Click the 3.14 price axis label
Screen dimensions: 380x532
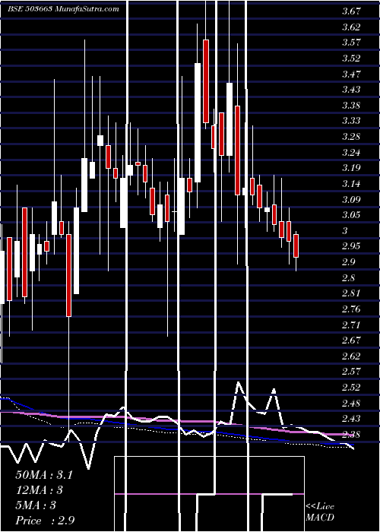click(351, 184)
